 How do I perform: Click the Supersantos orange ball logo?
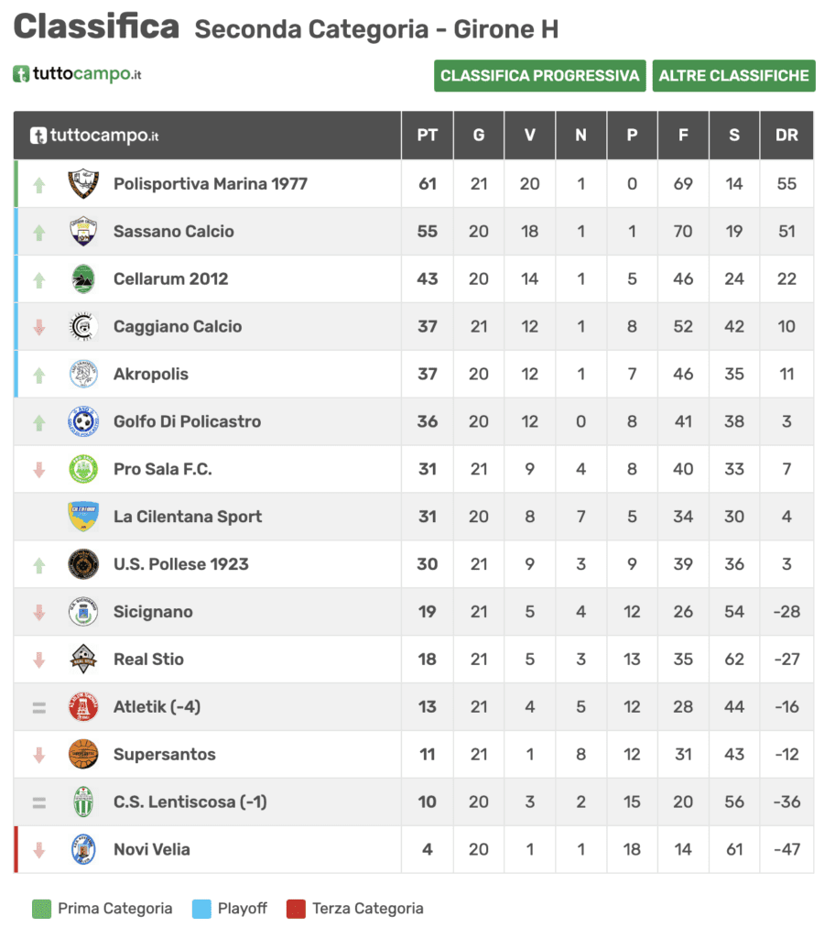(83, 755)
